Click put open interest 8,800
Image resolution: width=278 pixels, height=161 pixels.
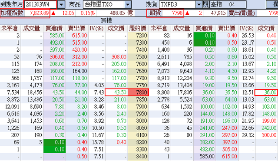click(163, 92)
